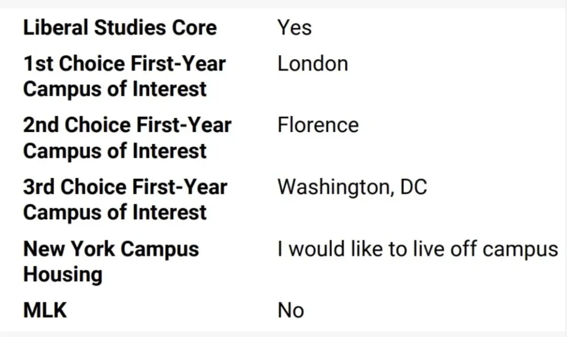Click 'Campus of Interest' under the 2nd Choice label
568x337 pixels.
(x=115, y=151)
